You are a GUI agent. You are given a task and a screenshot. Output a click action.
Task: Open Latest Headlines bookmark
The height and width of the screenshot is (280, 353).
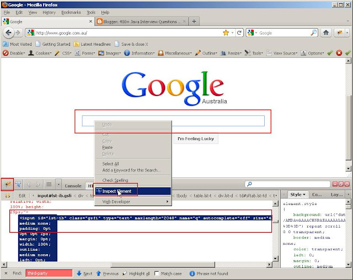pos(92,44)
